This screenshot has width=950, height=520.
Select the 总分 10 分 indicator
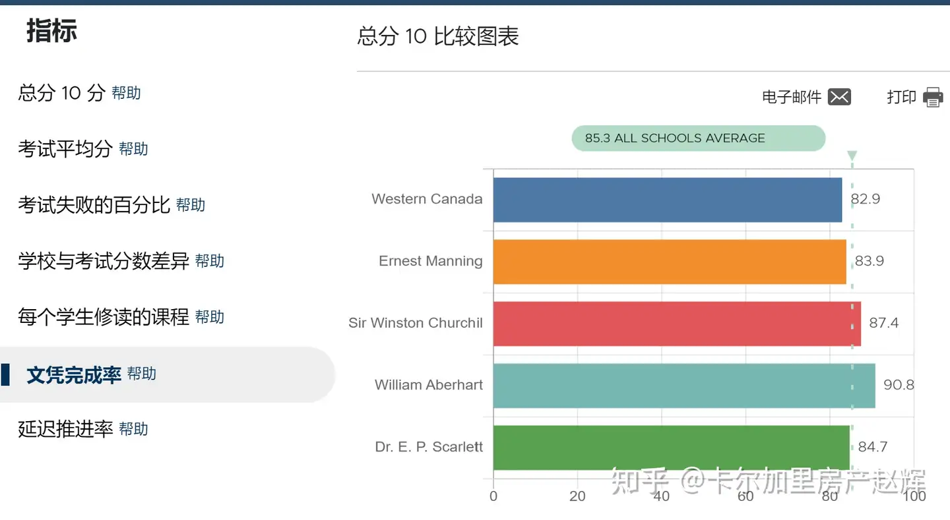tap(61, 93)
